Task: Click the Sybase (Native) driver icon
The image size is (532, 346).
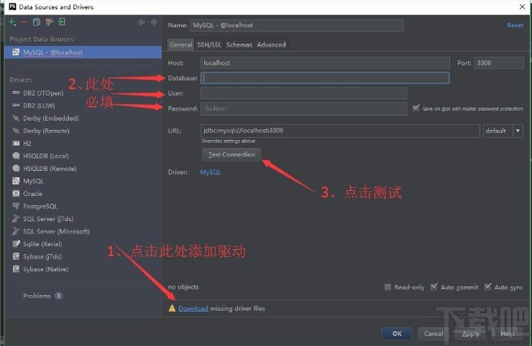Action: point(16,268)
